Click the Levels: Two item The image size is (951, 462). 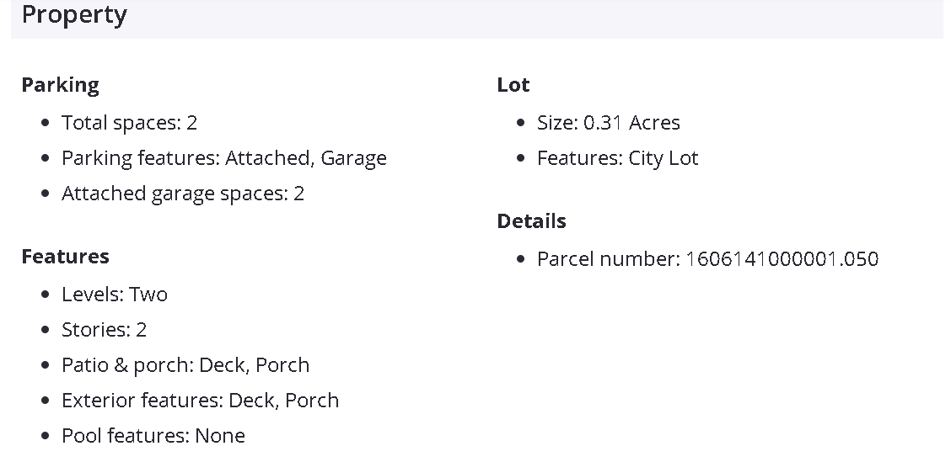114,295
